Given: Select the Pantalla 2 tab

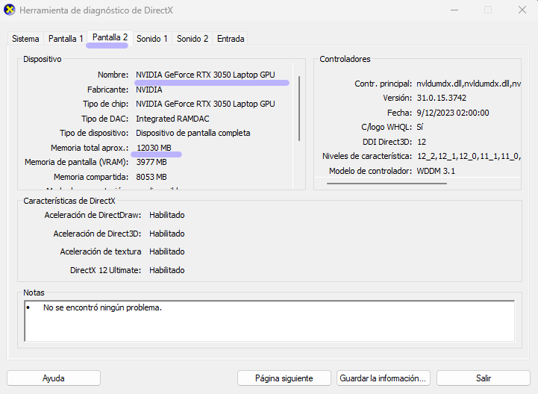Looking at the screenshot, I should click(x=110, y=37).
